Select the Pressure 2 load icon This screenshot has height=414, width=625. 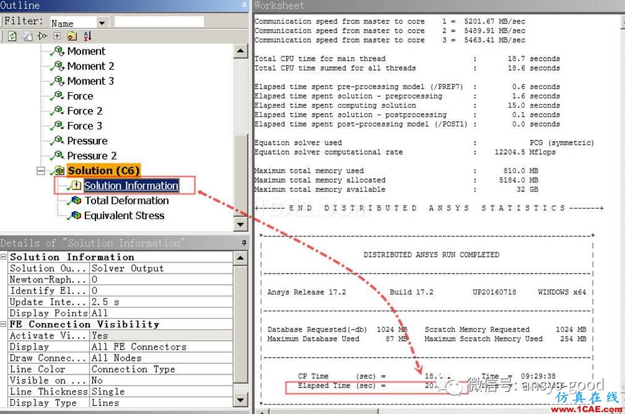59,155
